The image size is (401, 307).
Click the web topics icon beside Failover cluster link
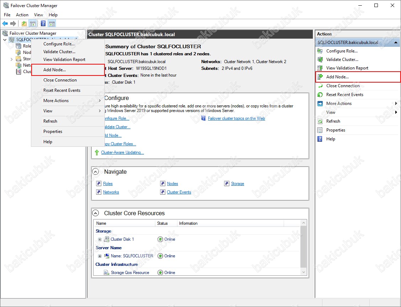click(204, 118)
